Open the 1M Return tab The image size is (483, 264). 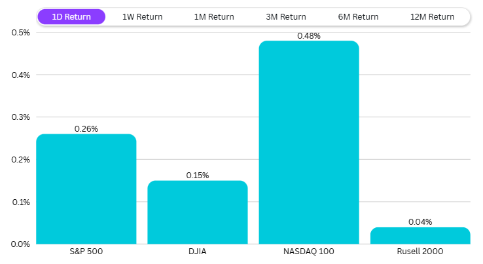click(x=214, y=16)
